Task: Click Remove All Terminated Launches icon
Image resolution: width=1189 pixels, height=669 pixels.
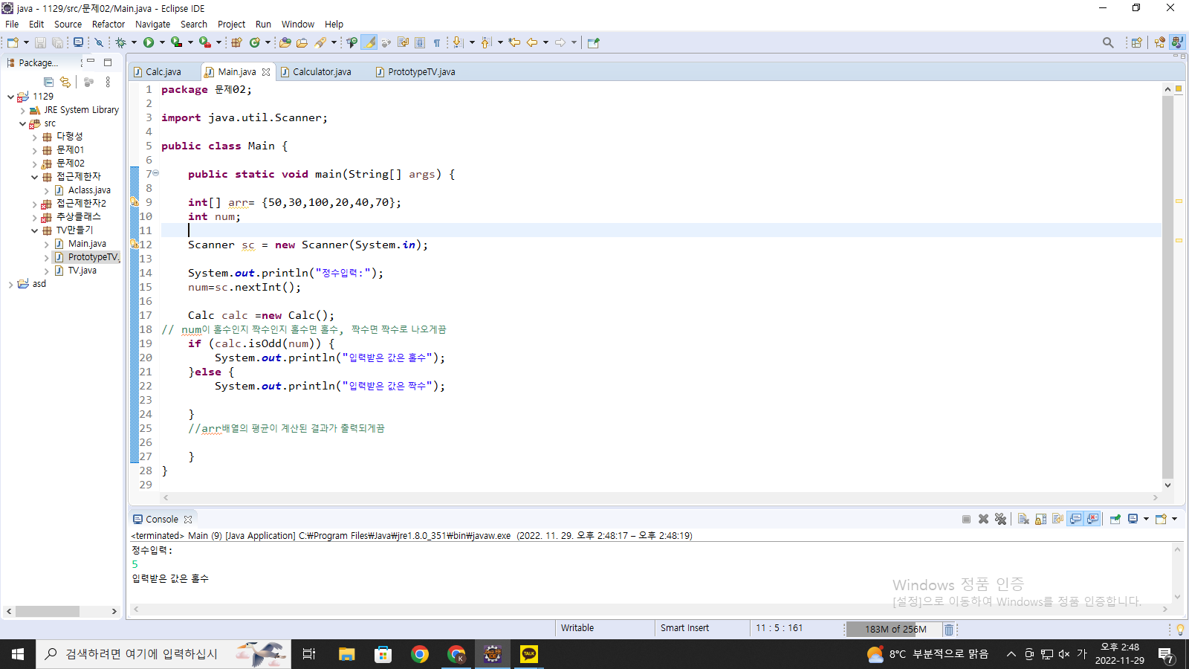Action: (x=1000, y=519)
